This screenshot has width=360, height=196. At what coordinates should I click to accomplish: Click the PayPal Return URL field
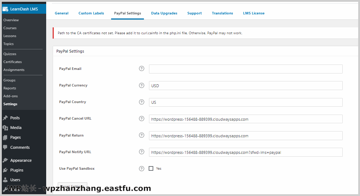[246, 136]
